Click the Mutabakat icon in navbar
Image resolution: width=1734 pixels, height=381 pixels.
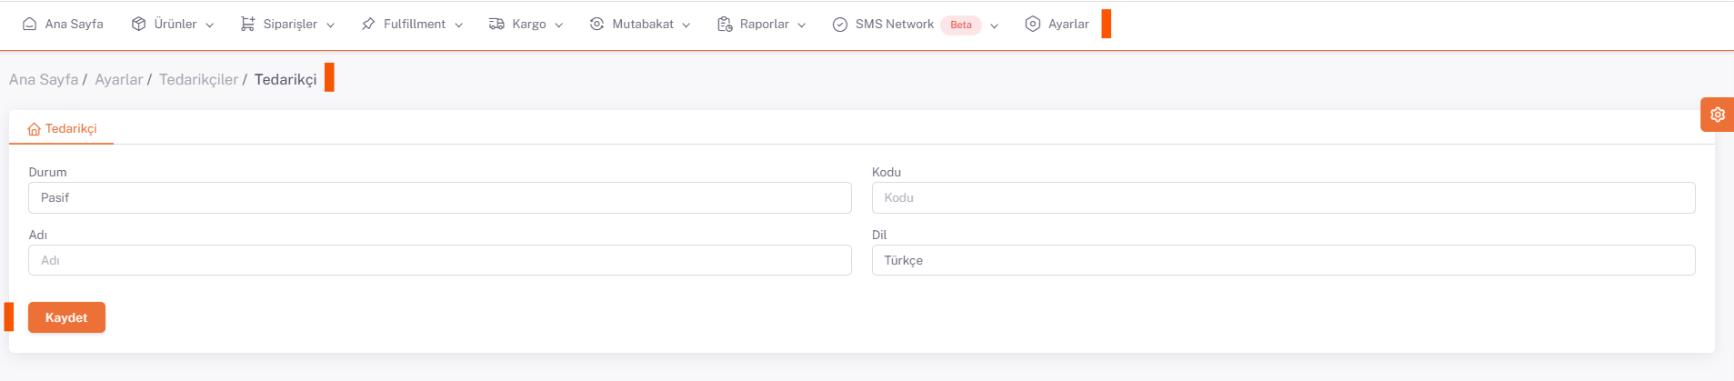point(596,25)
